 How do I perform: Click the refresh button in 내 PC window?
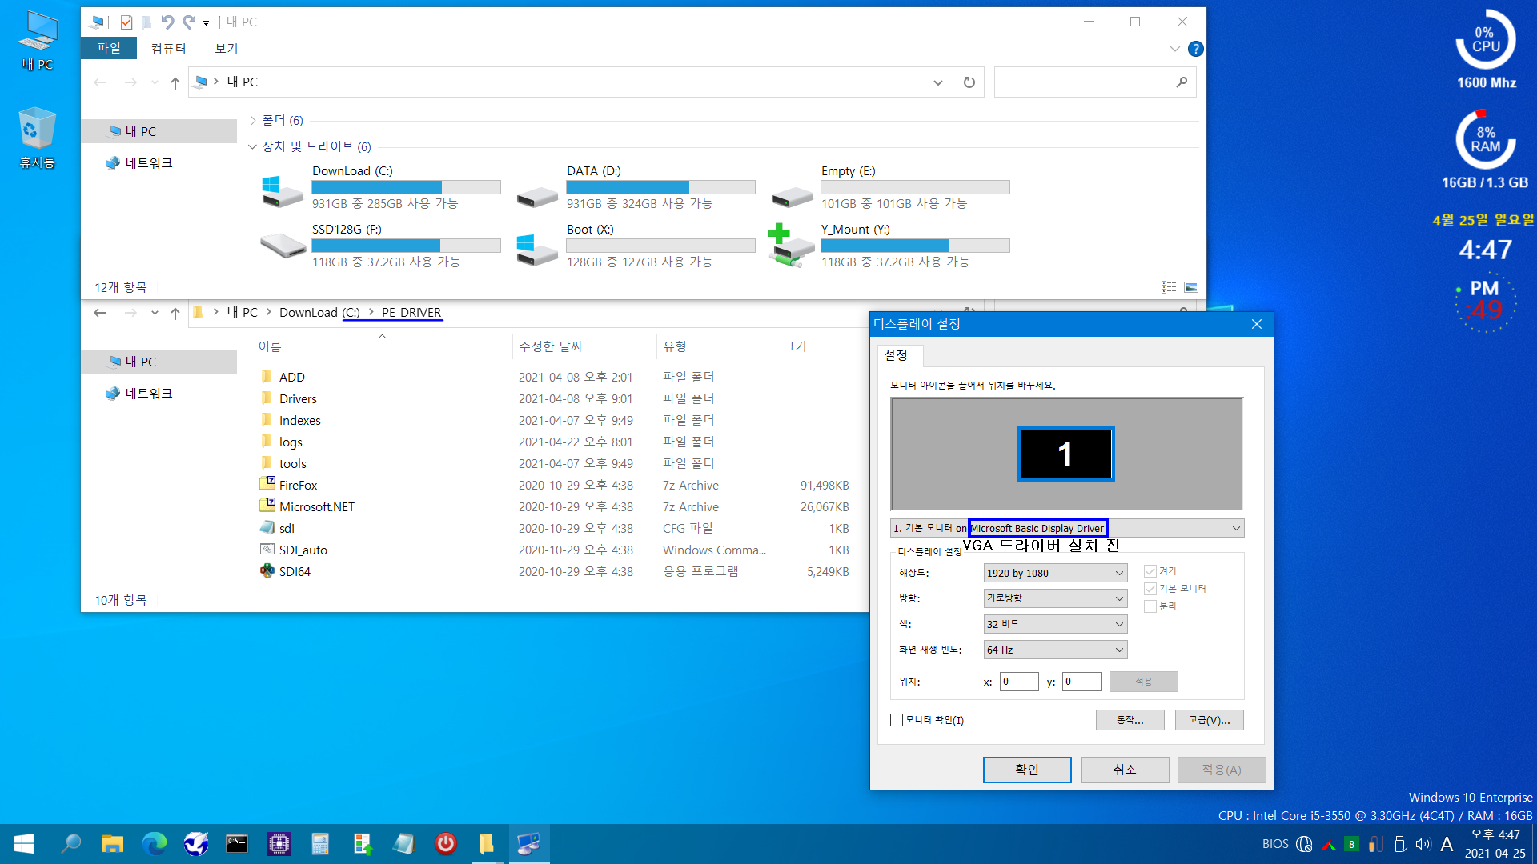[x=969, y=82]
